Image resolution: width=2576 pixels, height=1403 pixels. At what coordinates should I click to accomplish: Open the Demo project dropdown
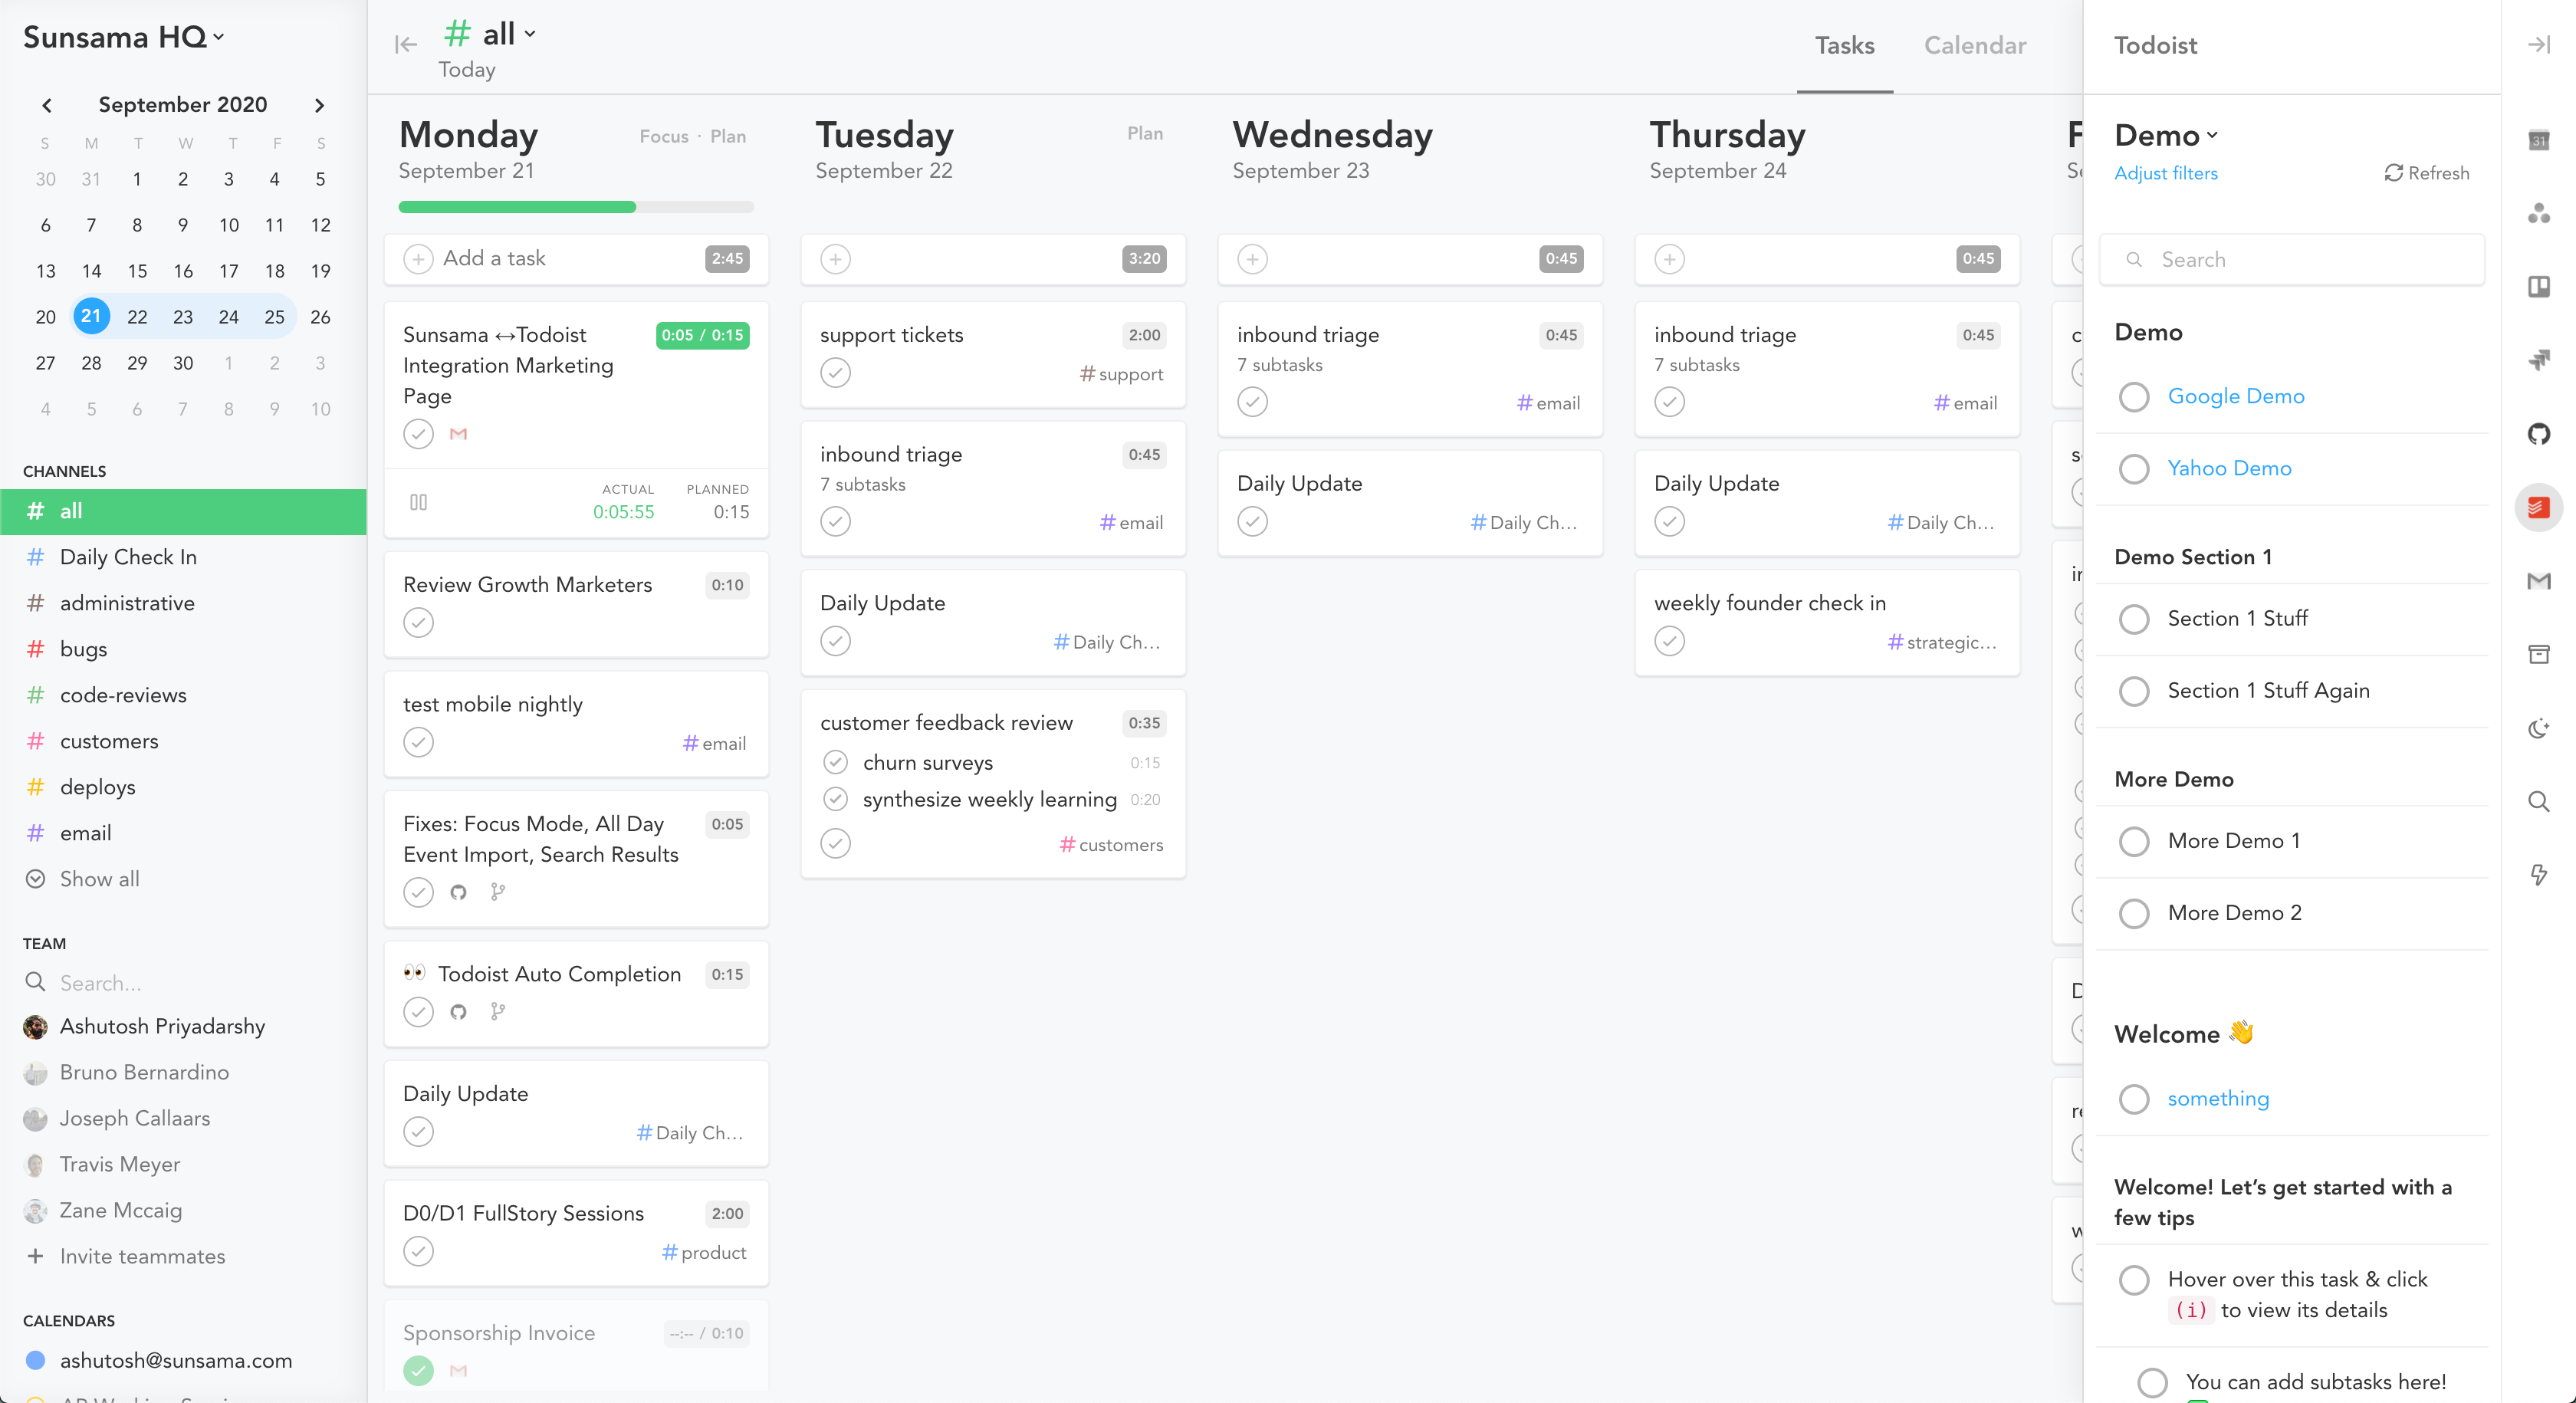pyautogui.click(x=2166, y=135)
